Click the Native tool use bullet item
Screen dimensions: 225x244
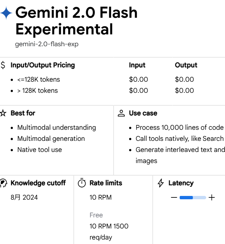click(x=39, y=150)
